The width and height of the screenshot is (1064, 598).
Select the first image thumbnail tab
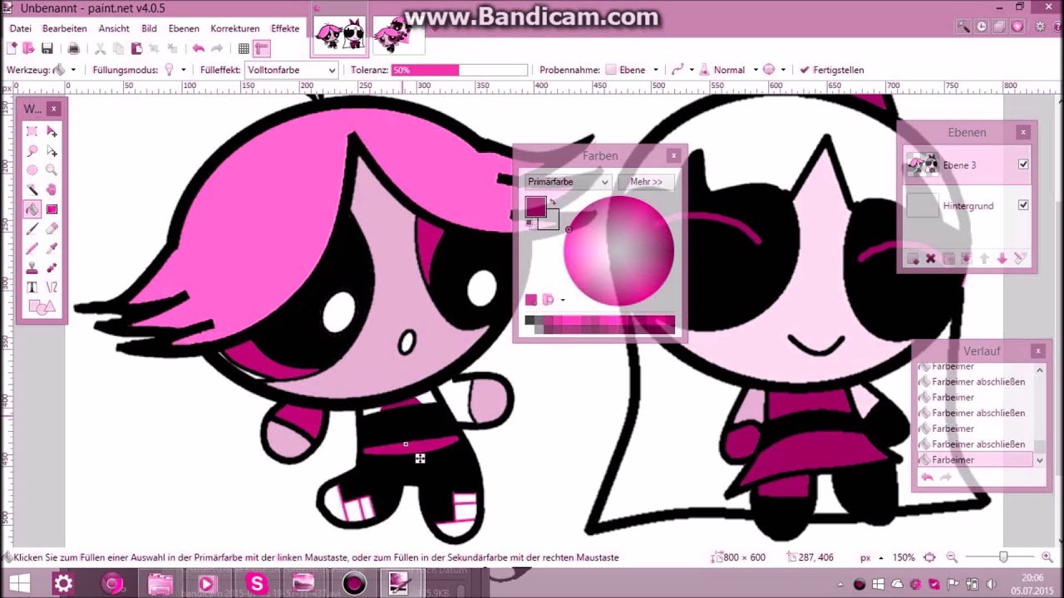coord(339,35)
